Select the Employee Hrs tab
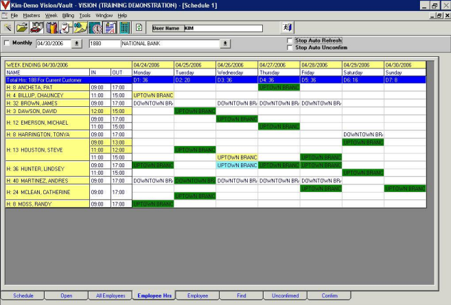 (x=154, y=295)
